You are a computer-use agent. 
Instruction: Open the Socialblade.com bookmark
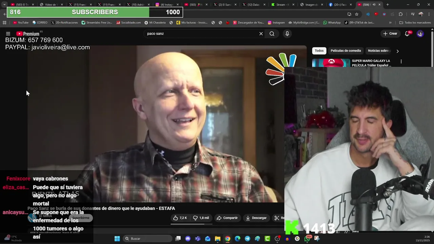(129, 23)
